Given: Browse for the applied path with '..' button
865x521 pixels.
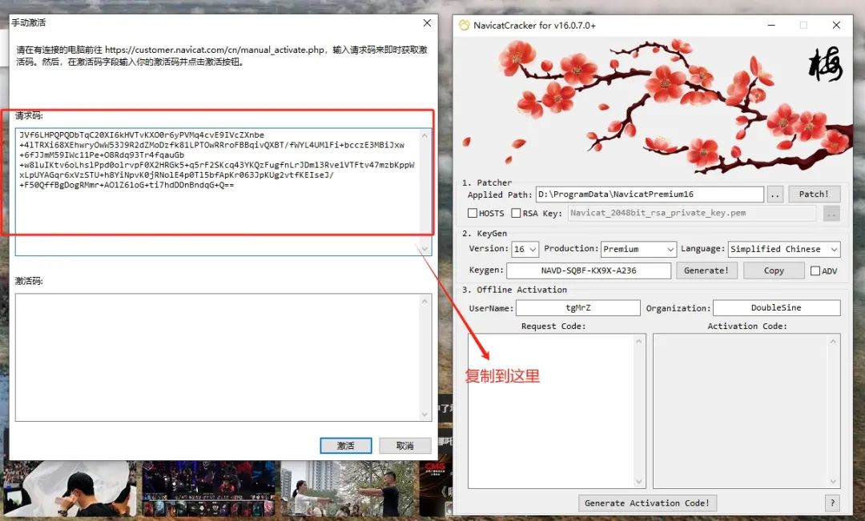Looking at the screenshot, I should tap(775, 194).
